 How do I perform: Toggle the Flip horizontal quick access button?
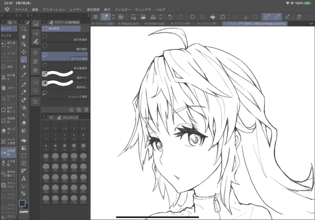8,153
